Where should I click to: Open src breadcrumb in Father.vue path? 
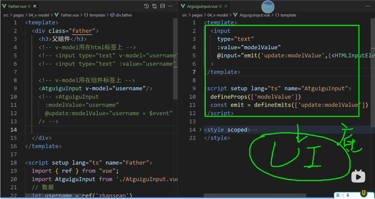(6, 15)
